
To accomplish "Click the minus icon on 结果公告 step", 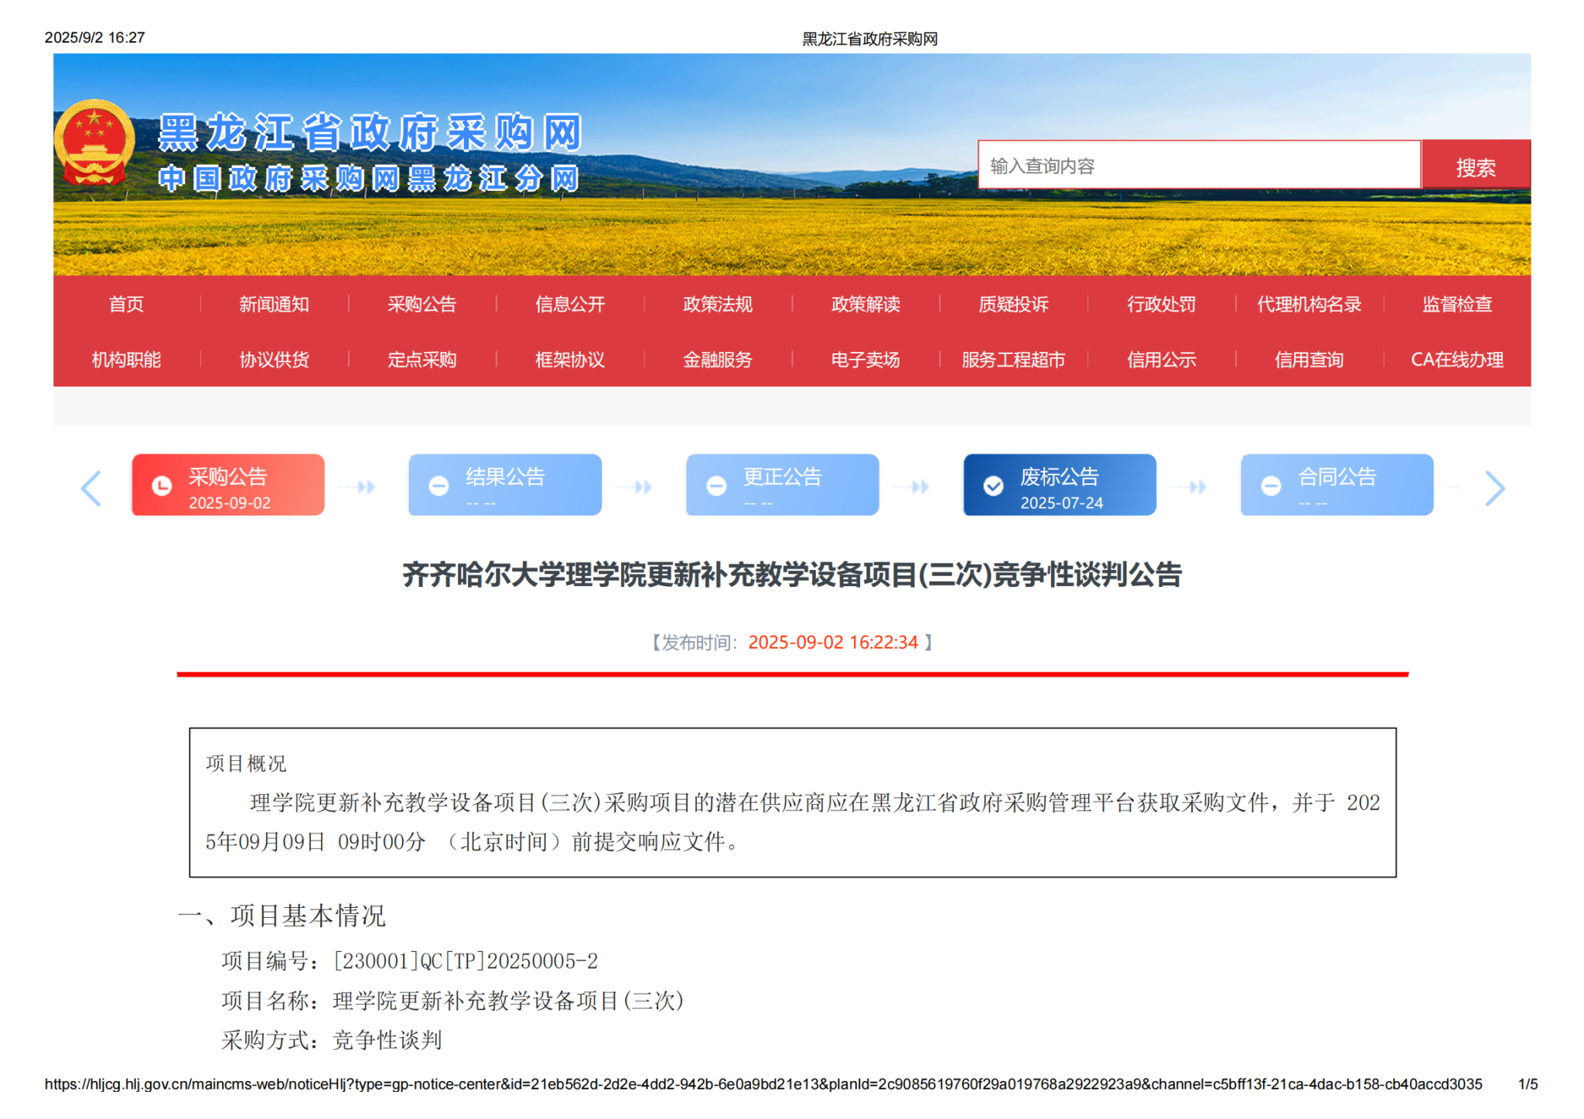I will point(439,486).
